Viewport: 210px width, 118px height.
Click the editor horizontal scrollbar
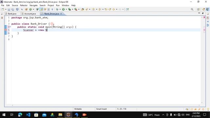pyautogui.click(x=106, y=105)
